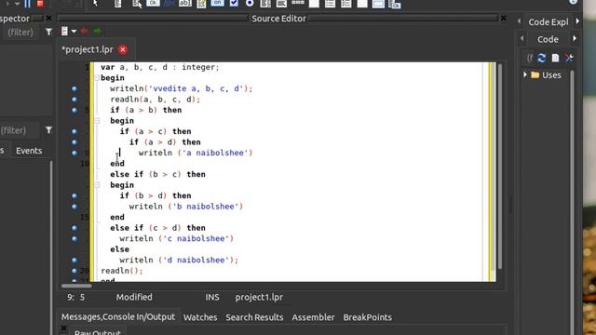Switch to the Search Results tab

point(254,317)
